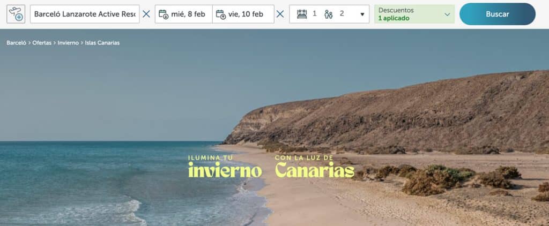Expand the discounts chevron

pyautogui.click(x=447, y=14)
